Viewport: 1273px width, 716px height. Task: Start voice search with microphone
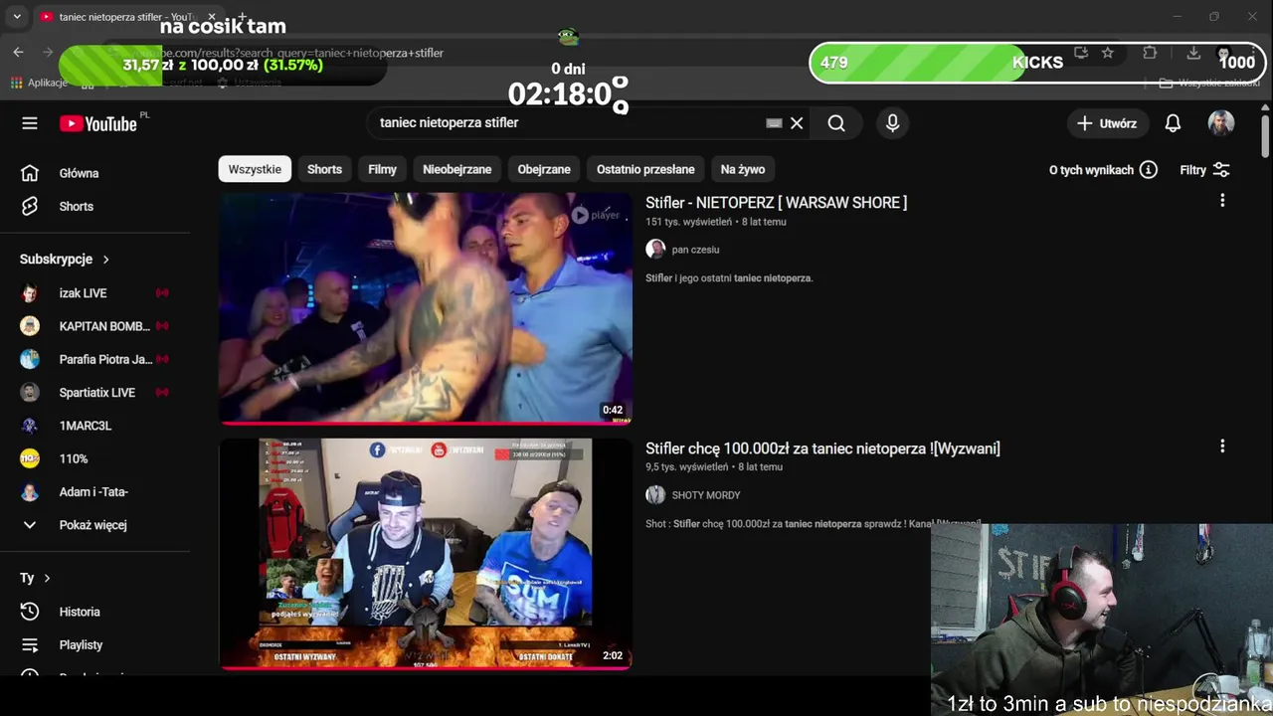tap(892, 123)
